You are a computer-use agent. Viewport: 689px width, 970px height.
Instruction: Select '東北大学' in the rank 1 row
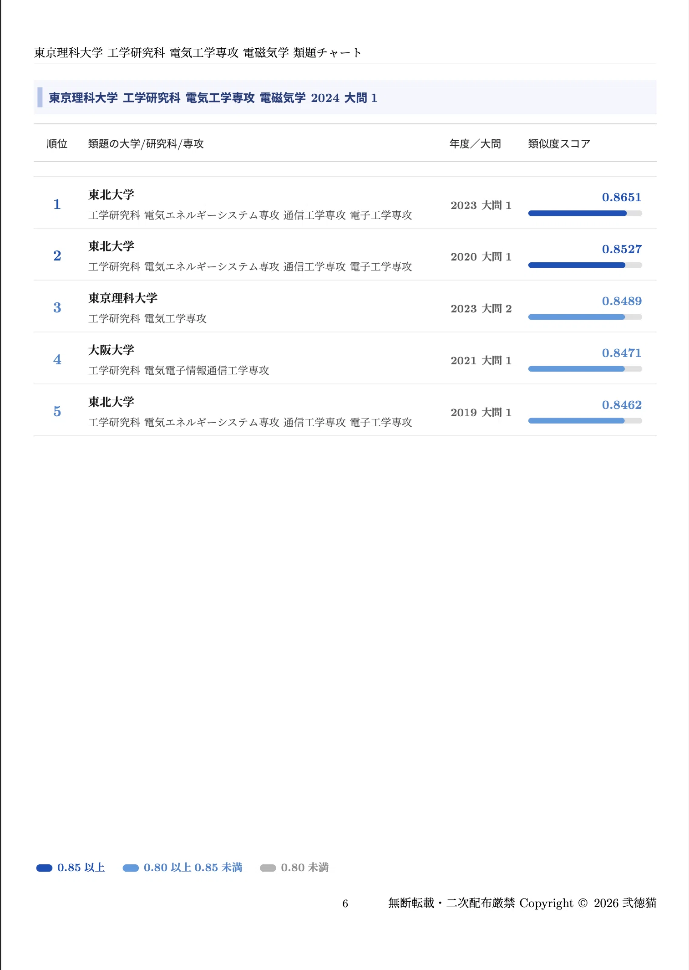[x=111, y=195]
